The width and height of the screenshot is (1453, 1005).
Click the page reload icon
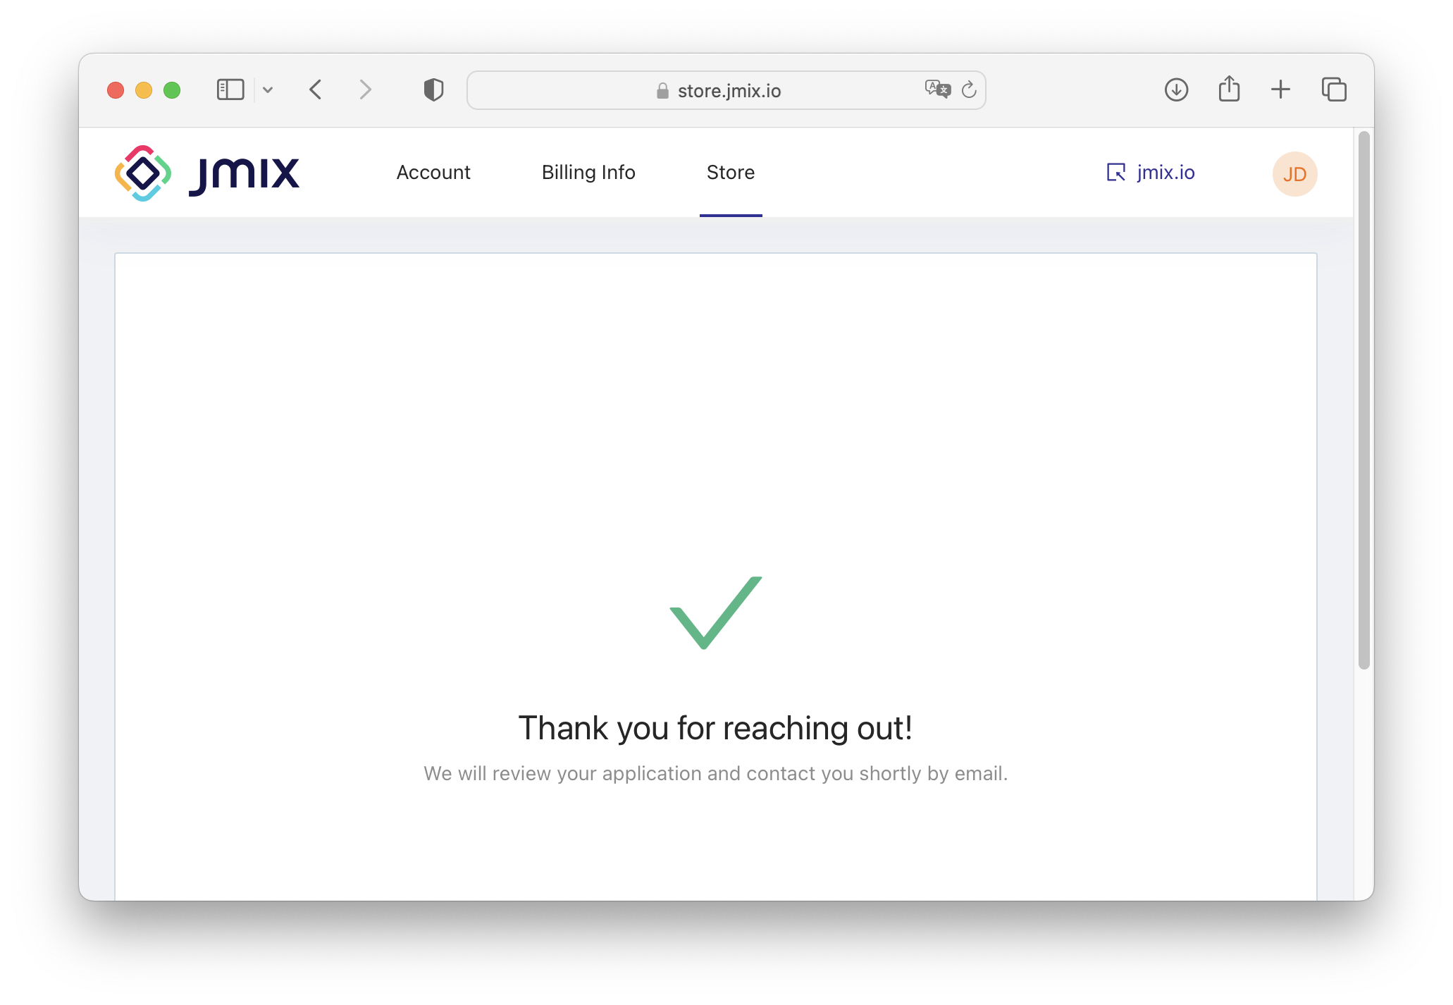pyautogui.click(x=970, y=92)
